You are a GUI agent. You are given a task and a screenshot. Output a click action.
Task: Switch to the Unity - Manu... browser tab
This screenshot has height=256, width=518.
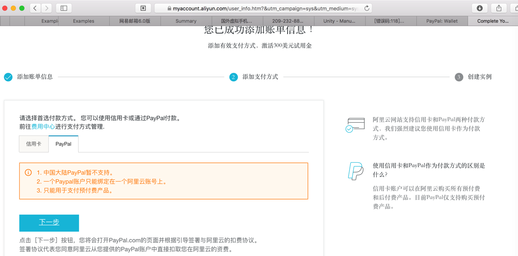(x=339, y=21)
